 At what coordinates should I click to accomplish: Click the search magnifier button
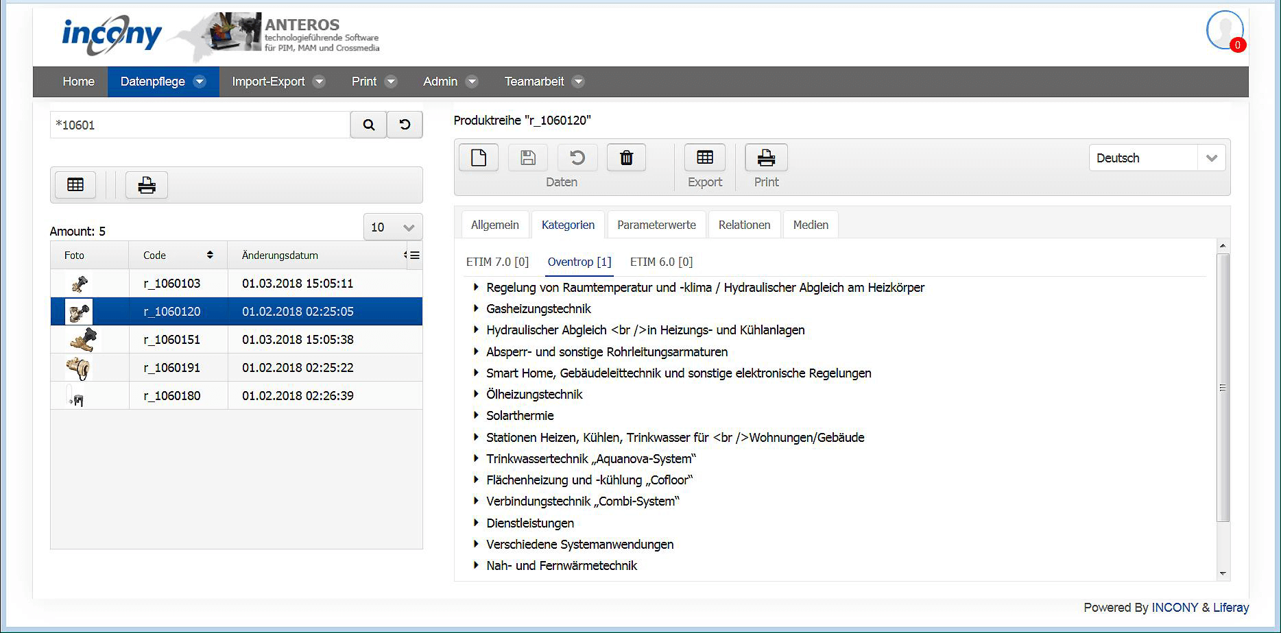[x=369, y=125]
